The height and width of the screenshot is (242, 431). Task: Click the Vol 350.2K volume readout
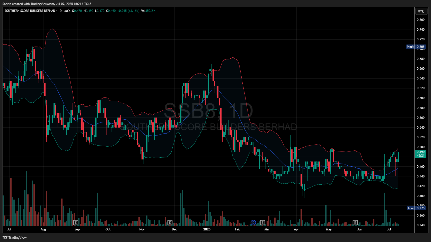[148, 11]
